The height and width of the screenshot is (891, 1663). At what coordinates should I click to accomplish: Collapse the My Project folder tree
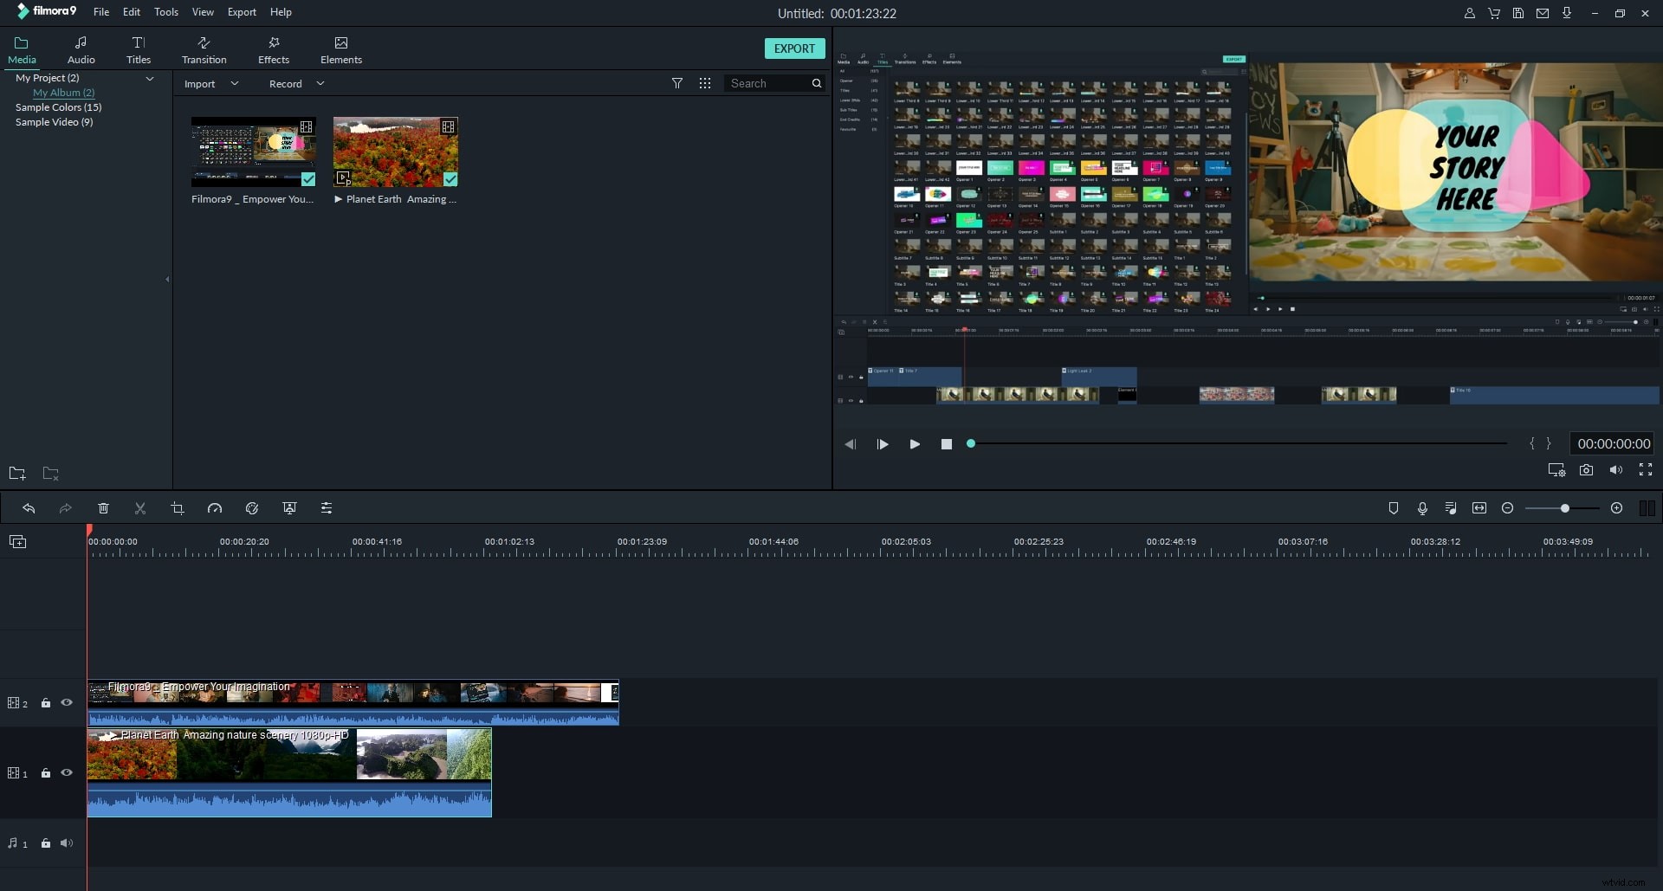point(150,78)
